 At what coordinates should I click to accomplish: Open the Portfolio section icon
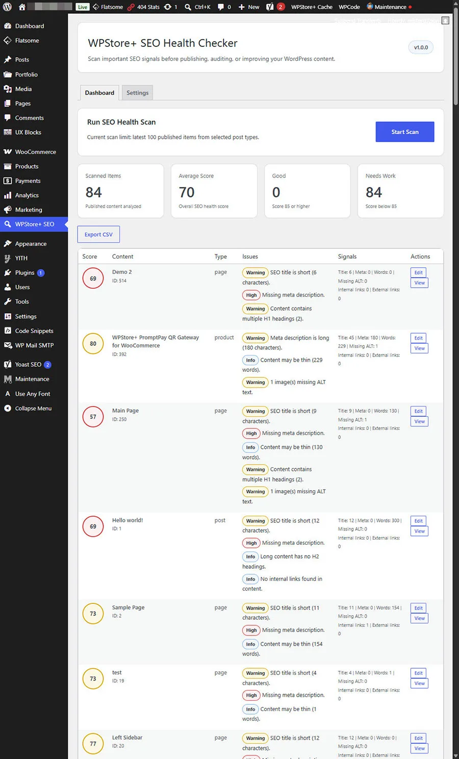click(x=8, y=74)
